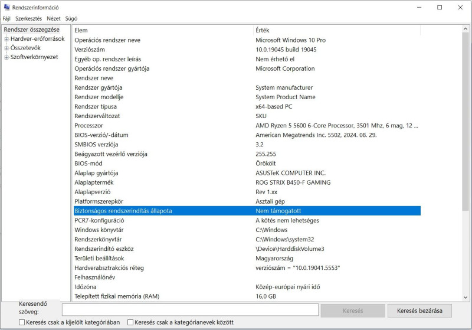Click the American Megatrends Inc. 5502 value
This screenshot has width=472, height=330.
[316, 135]
